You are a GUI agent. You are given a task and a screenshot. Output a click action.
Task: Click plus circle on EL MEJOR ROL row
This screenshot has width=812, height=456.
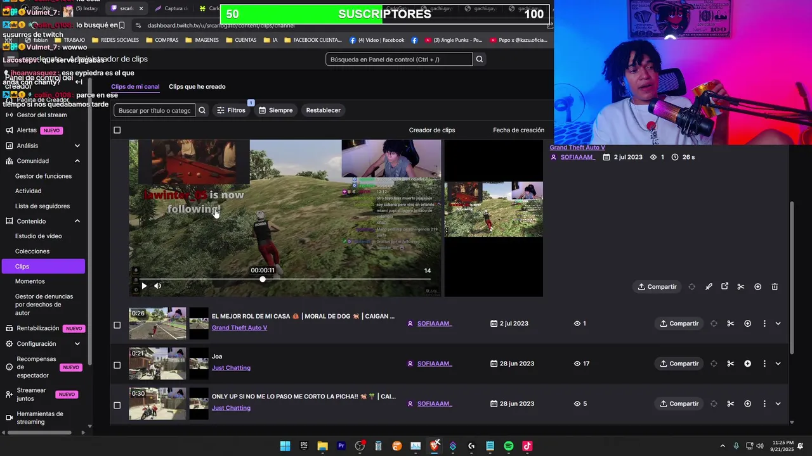[747, 324]
